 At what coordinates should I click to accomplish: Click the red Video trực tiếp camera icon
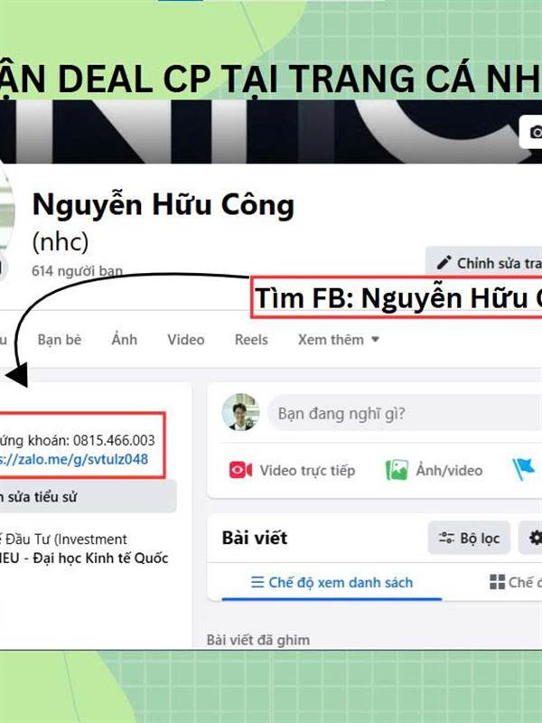tap(240, 470)
